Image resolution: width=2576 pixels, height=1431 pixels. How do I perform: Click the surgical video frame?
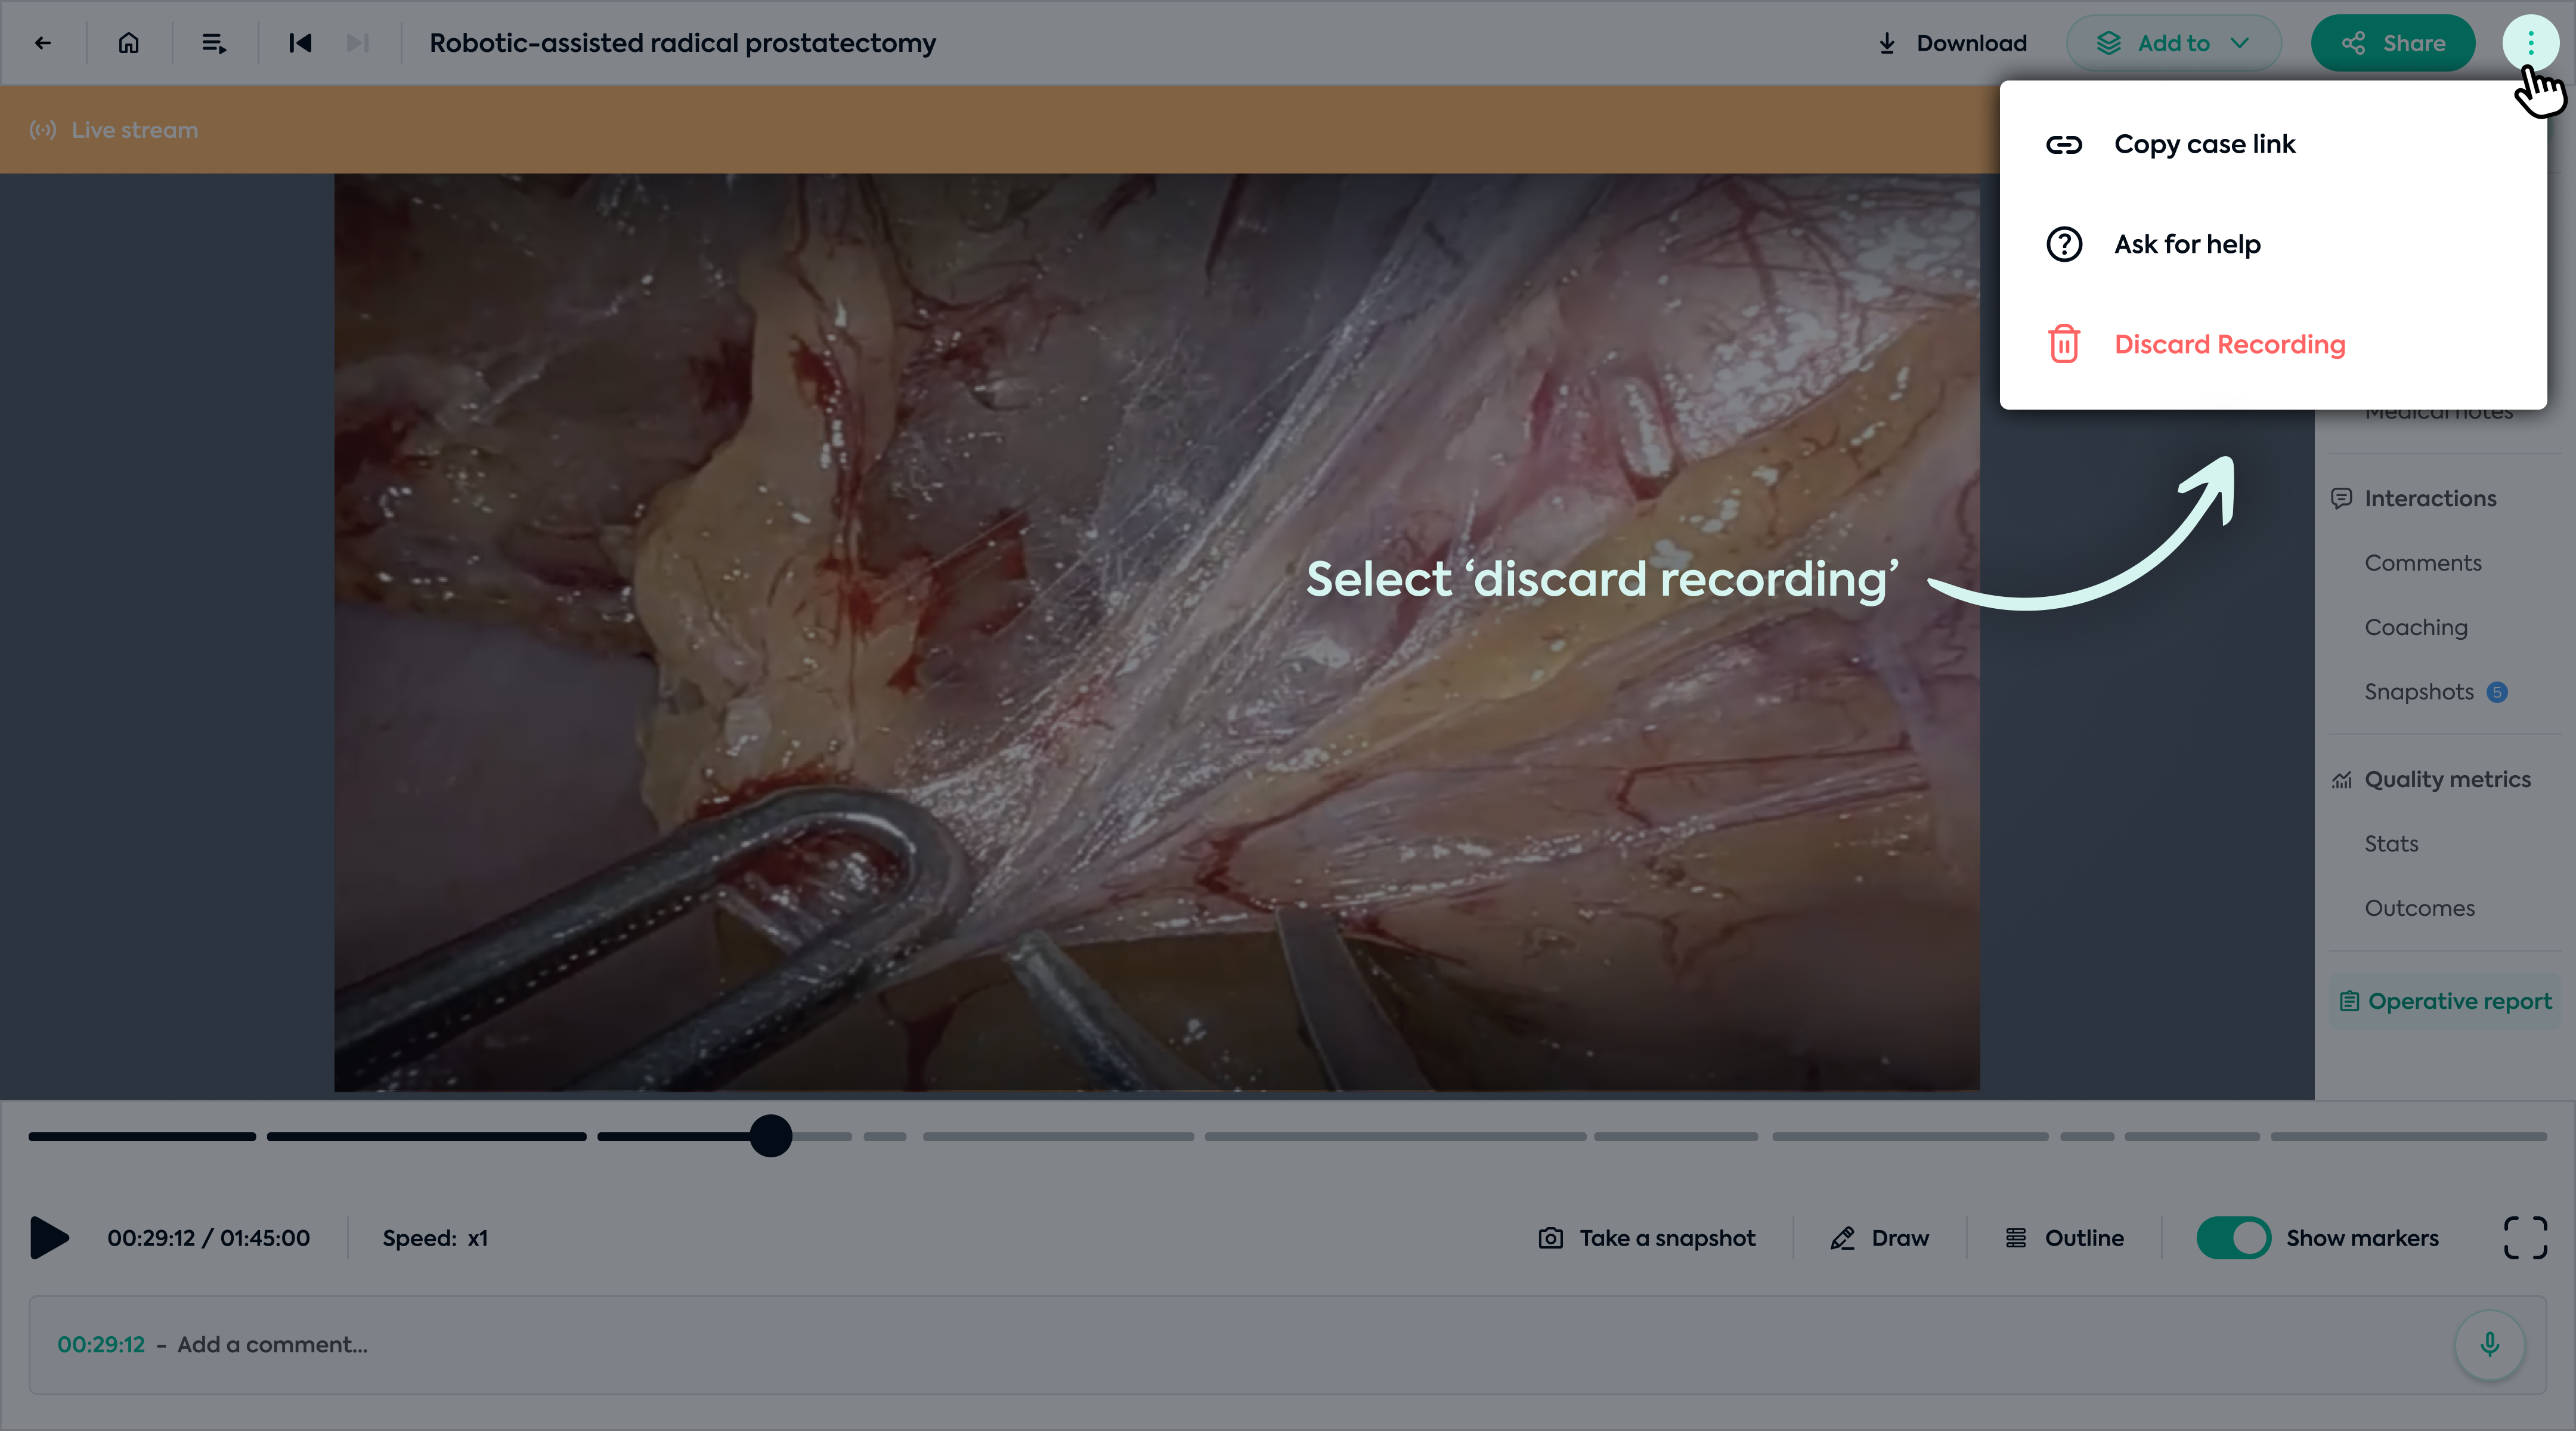(x=1157, y=632)
